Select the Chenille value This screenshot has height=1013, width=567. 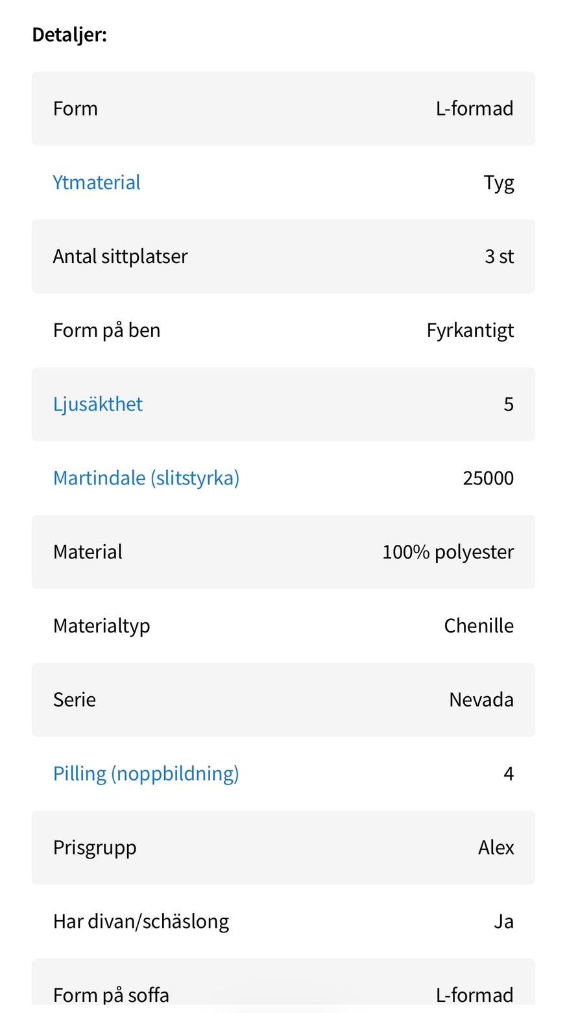click(478, 626)
